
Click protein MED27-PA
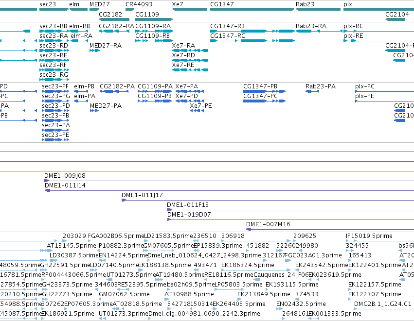tap(94, 111)
